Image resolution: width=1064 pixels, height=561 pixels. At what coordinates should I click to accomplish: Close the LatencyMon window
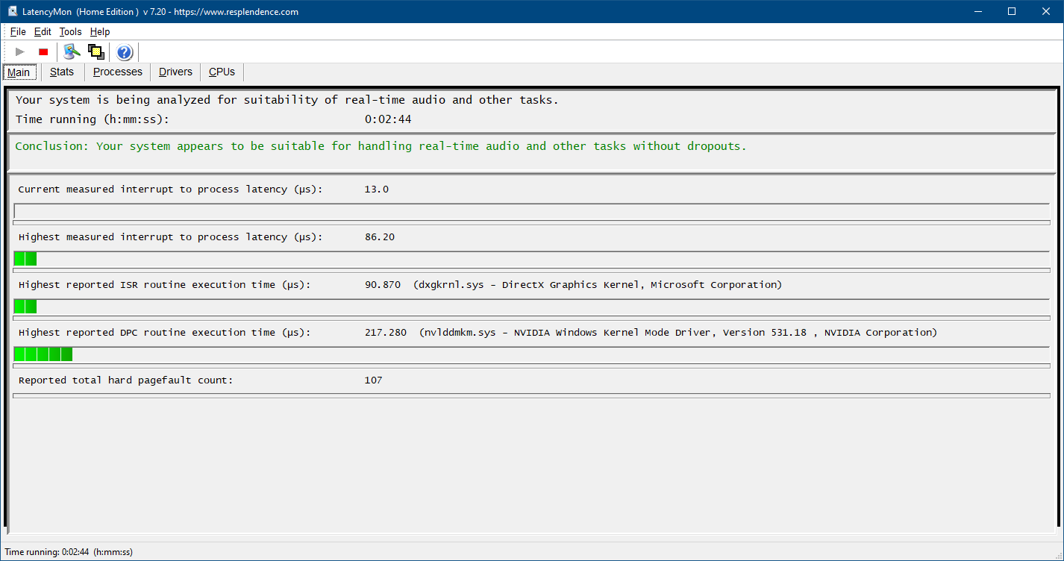tap(1046, 11)
